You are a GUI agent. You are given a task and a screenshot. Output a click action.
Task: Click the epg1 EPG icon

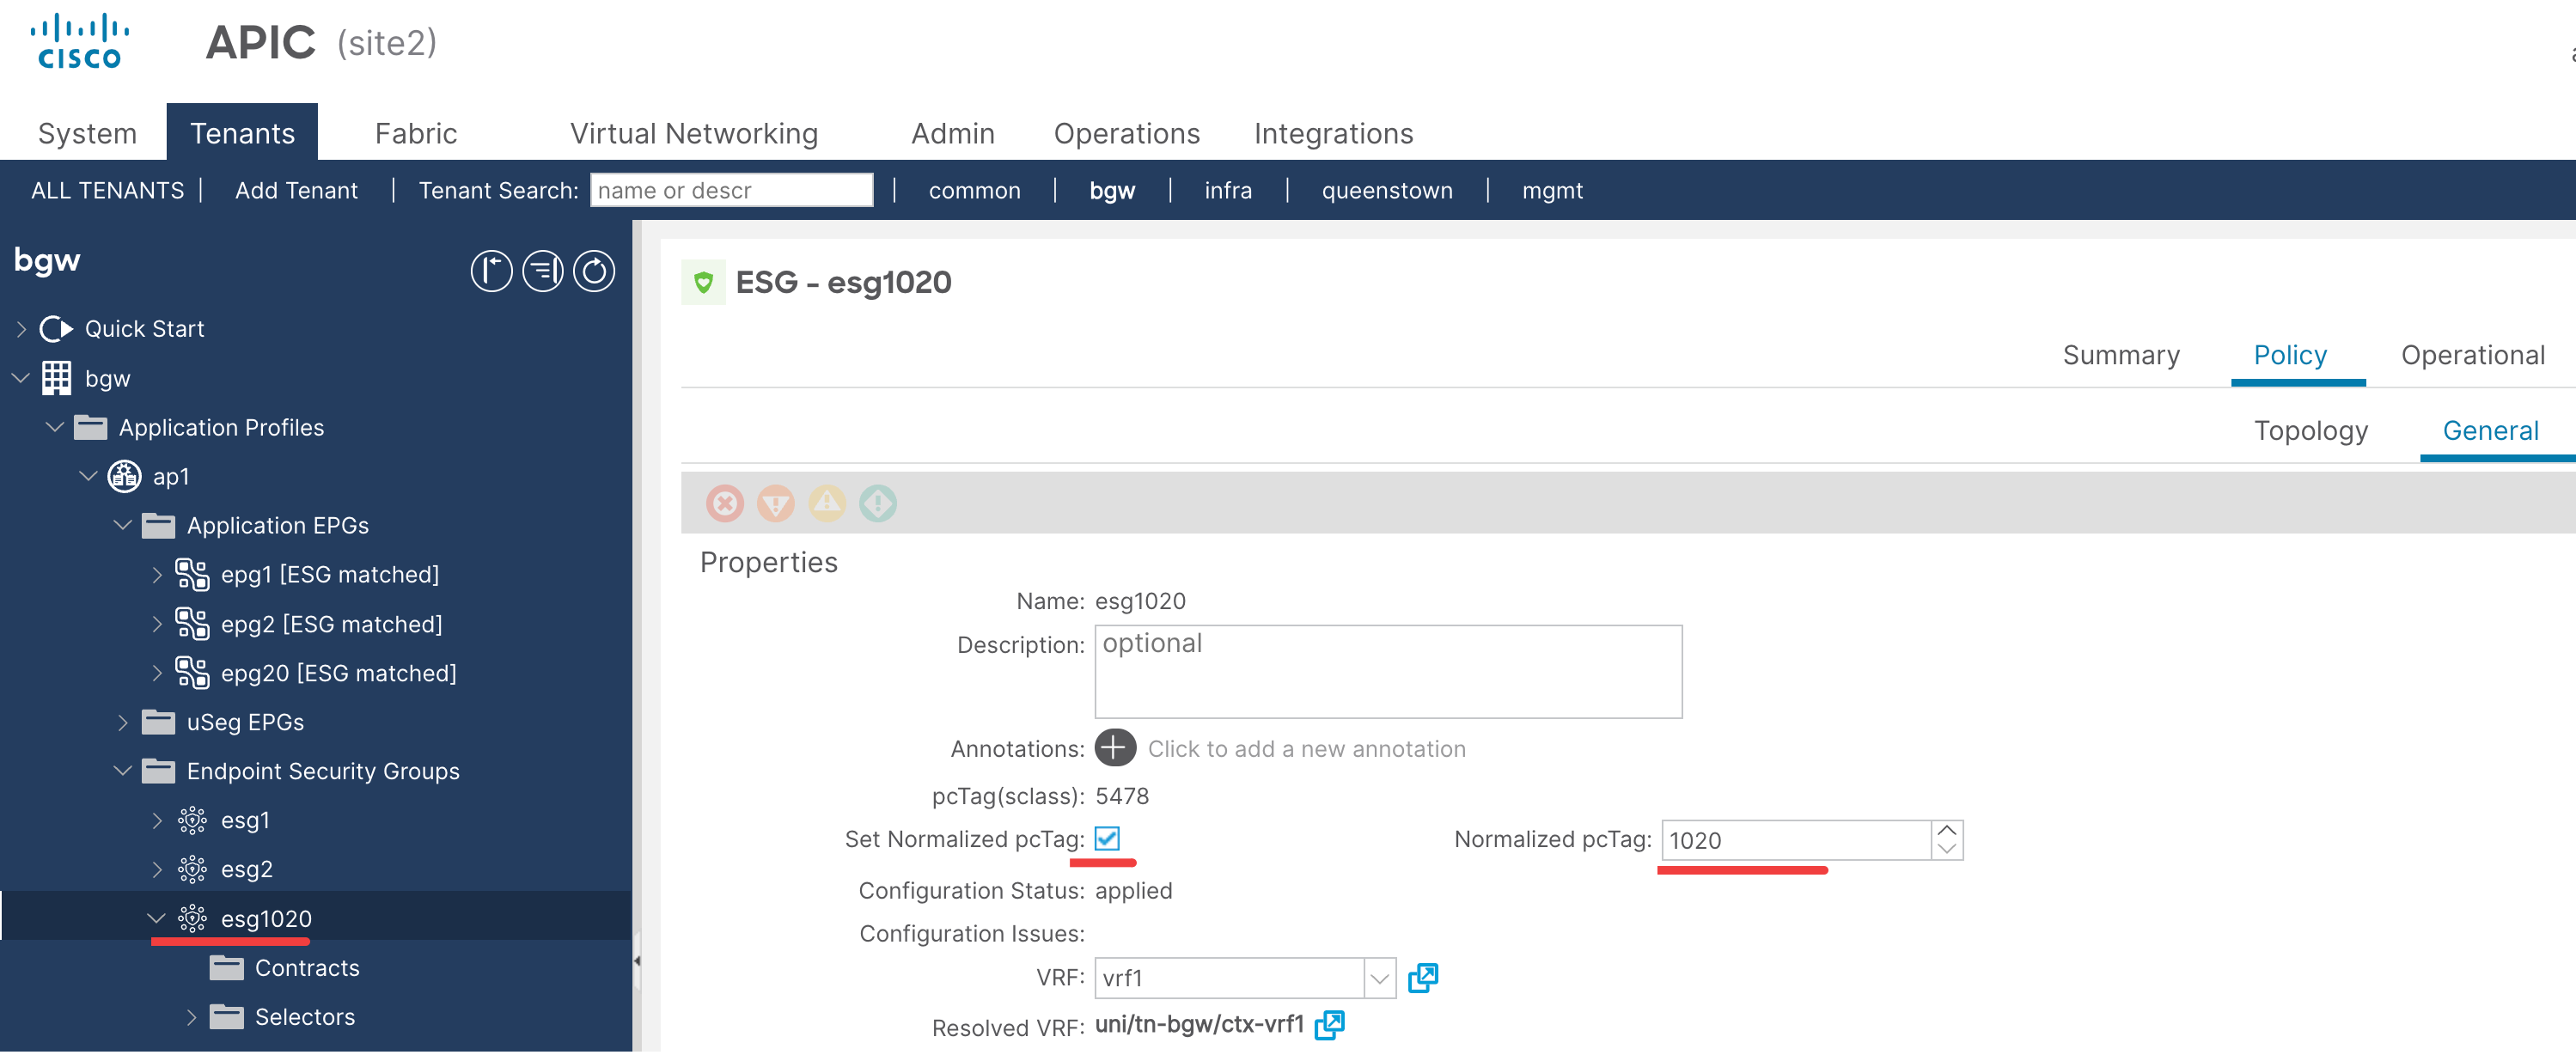tap(192, 575)
